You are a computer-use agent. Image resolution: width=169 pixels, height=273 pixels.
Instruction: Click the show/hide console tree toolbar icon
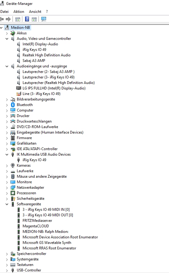click(x=18, y=19)
